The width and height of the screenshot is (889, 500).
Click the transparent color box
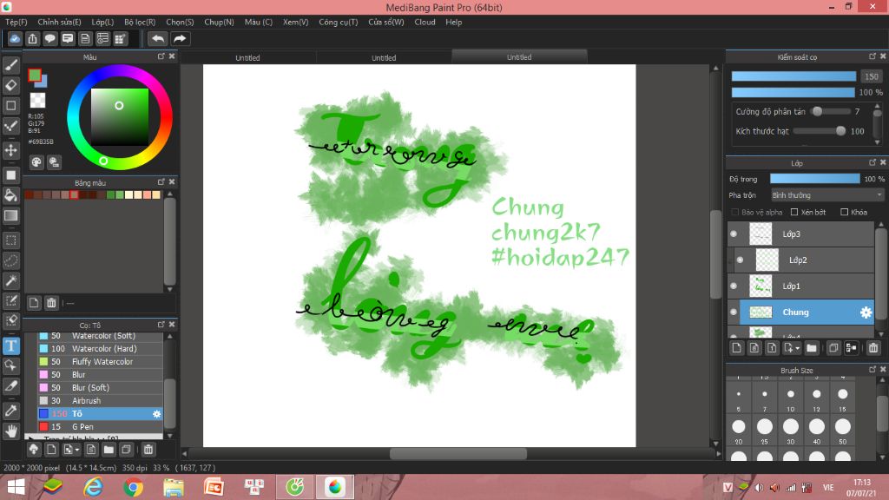(37, 101)
